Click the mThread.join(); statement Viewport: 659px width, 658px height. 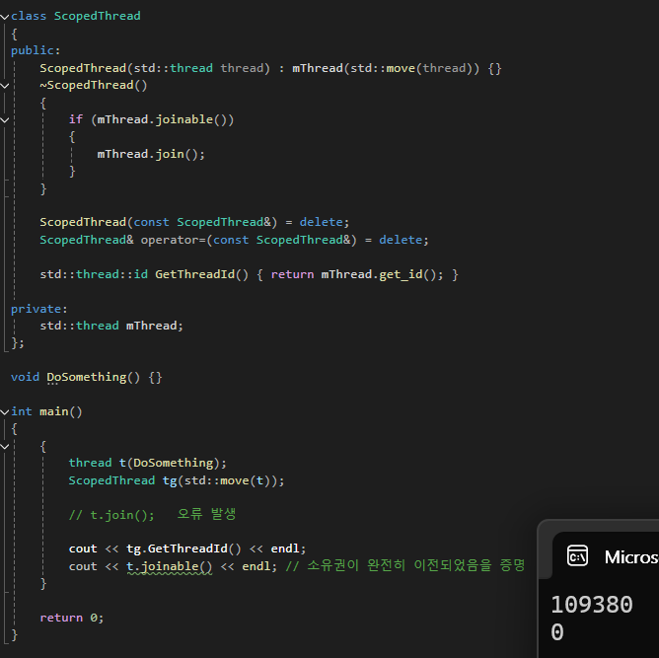151,154
